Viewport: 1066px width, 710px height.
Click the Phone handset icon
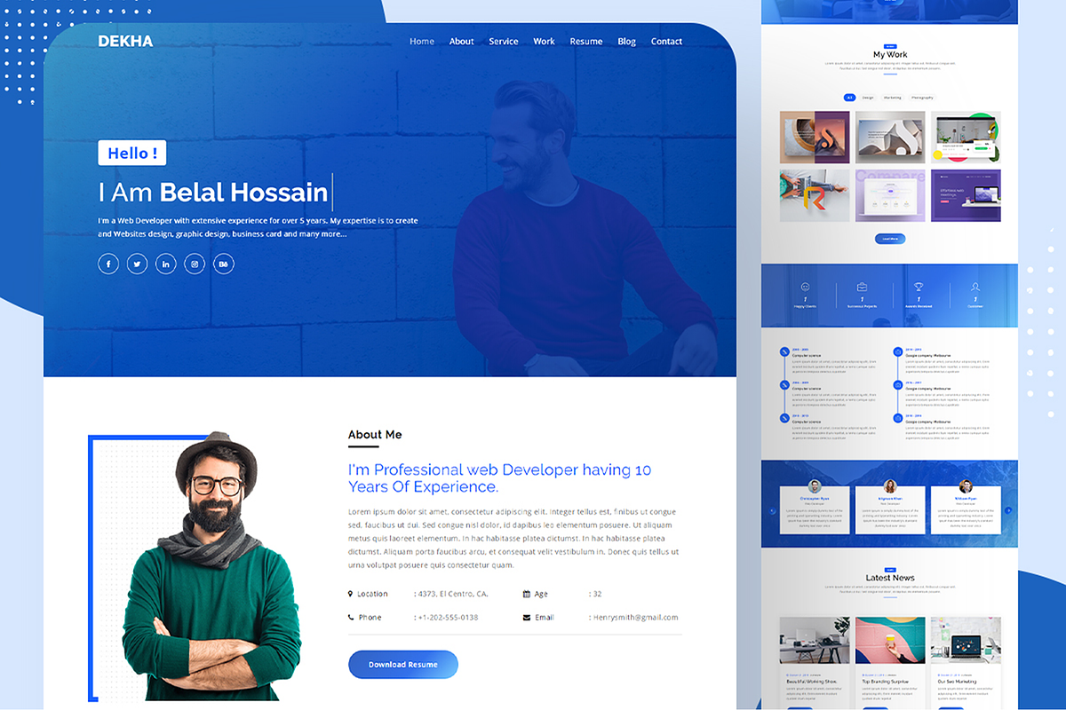[351, 617]
